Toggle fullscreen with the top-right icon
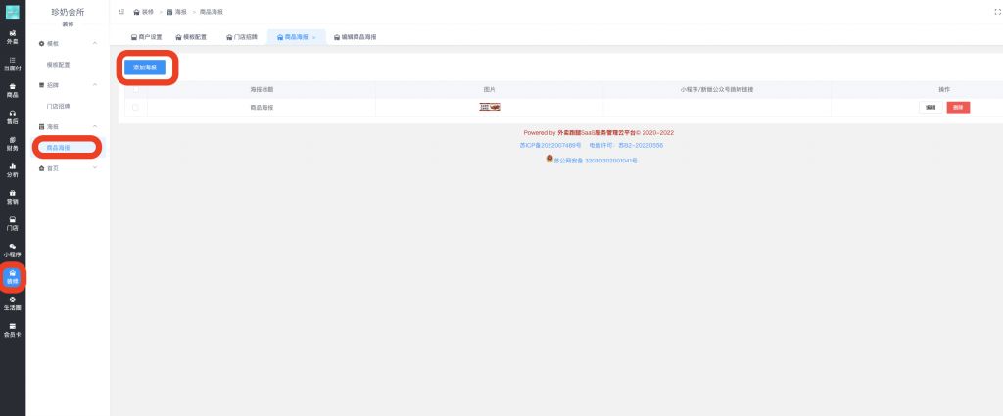The height and width of the screenshot is (416, 1003). point(997,12)
